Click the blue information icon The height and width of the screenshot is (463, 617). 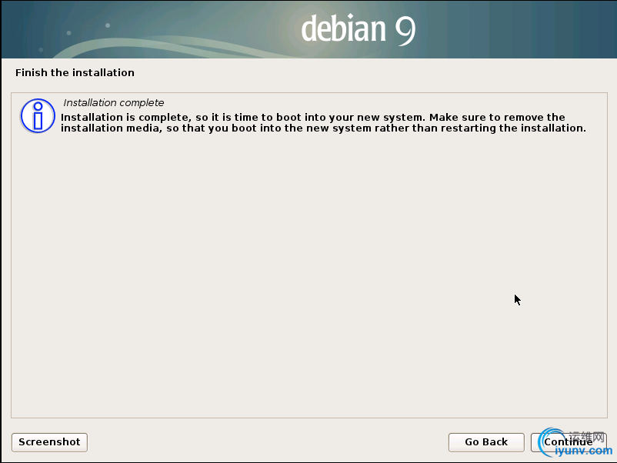38,115
